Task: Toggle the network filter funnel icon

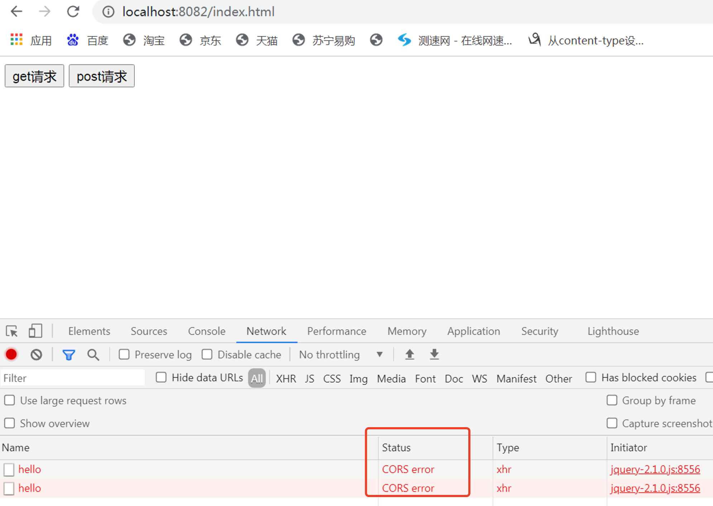Action: (x=68, y=354)
